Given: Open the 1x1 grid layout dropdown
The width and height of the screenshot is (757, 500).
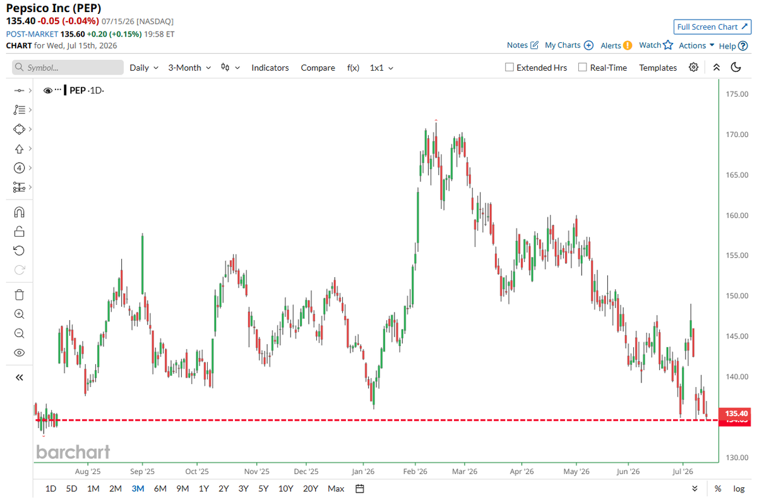Looking at the screenshot, I should point(381,68).
